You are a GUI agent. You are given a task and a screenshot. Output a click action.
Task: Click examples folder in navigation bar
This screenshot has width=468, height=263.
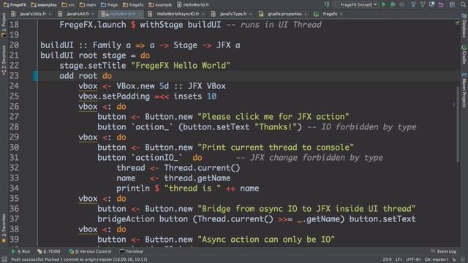coord(44,5)
